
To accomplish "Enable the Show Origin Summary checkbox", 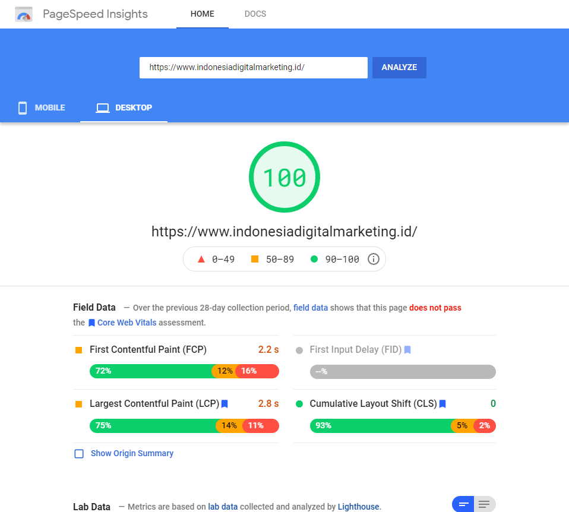I will [79, 454].
